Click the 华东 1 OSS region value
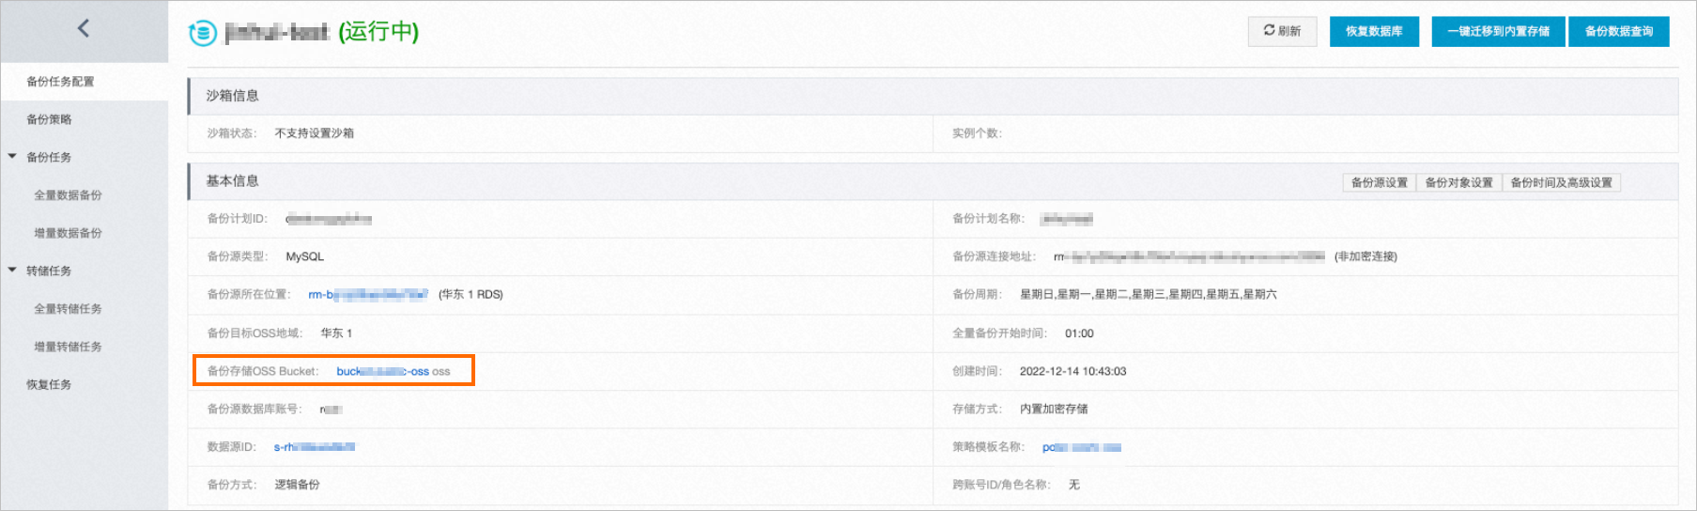Screen dimensions: 1697x511 pos(336,333)
